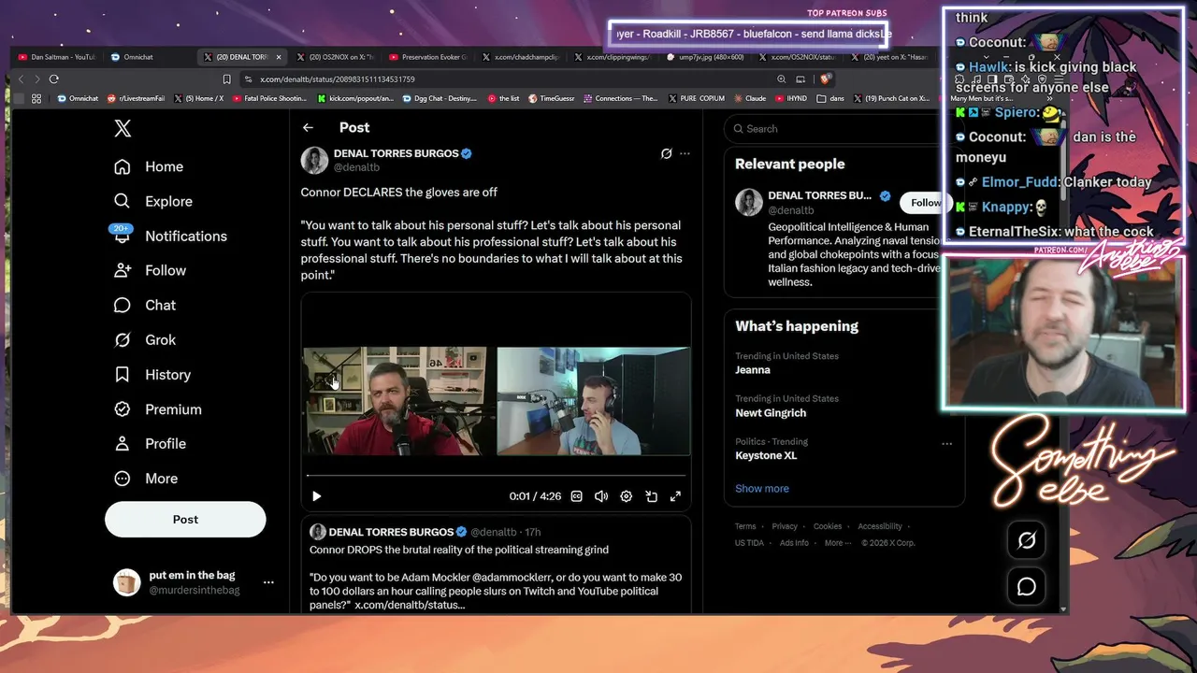Seek on the video progress bar
The width and height of the screenshot is (1197, 673).
point(496,476)
